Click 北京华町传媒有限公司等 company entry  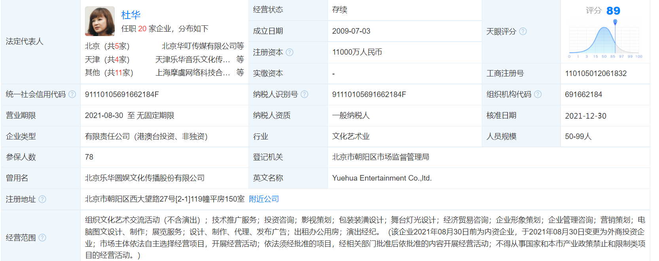click(203, 46)
